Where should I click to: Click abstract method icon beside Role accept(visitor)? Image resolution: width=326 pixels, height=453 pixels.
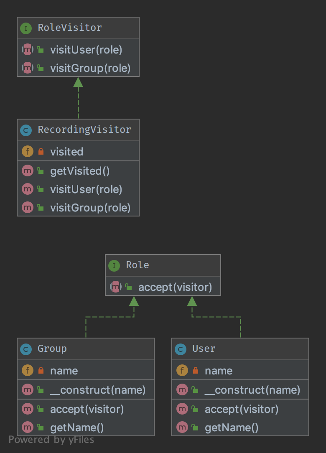coord(116,287)
